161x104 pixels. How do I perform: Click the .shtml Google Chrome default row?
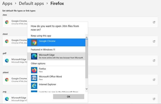80,80
